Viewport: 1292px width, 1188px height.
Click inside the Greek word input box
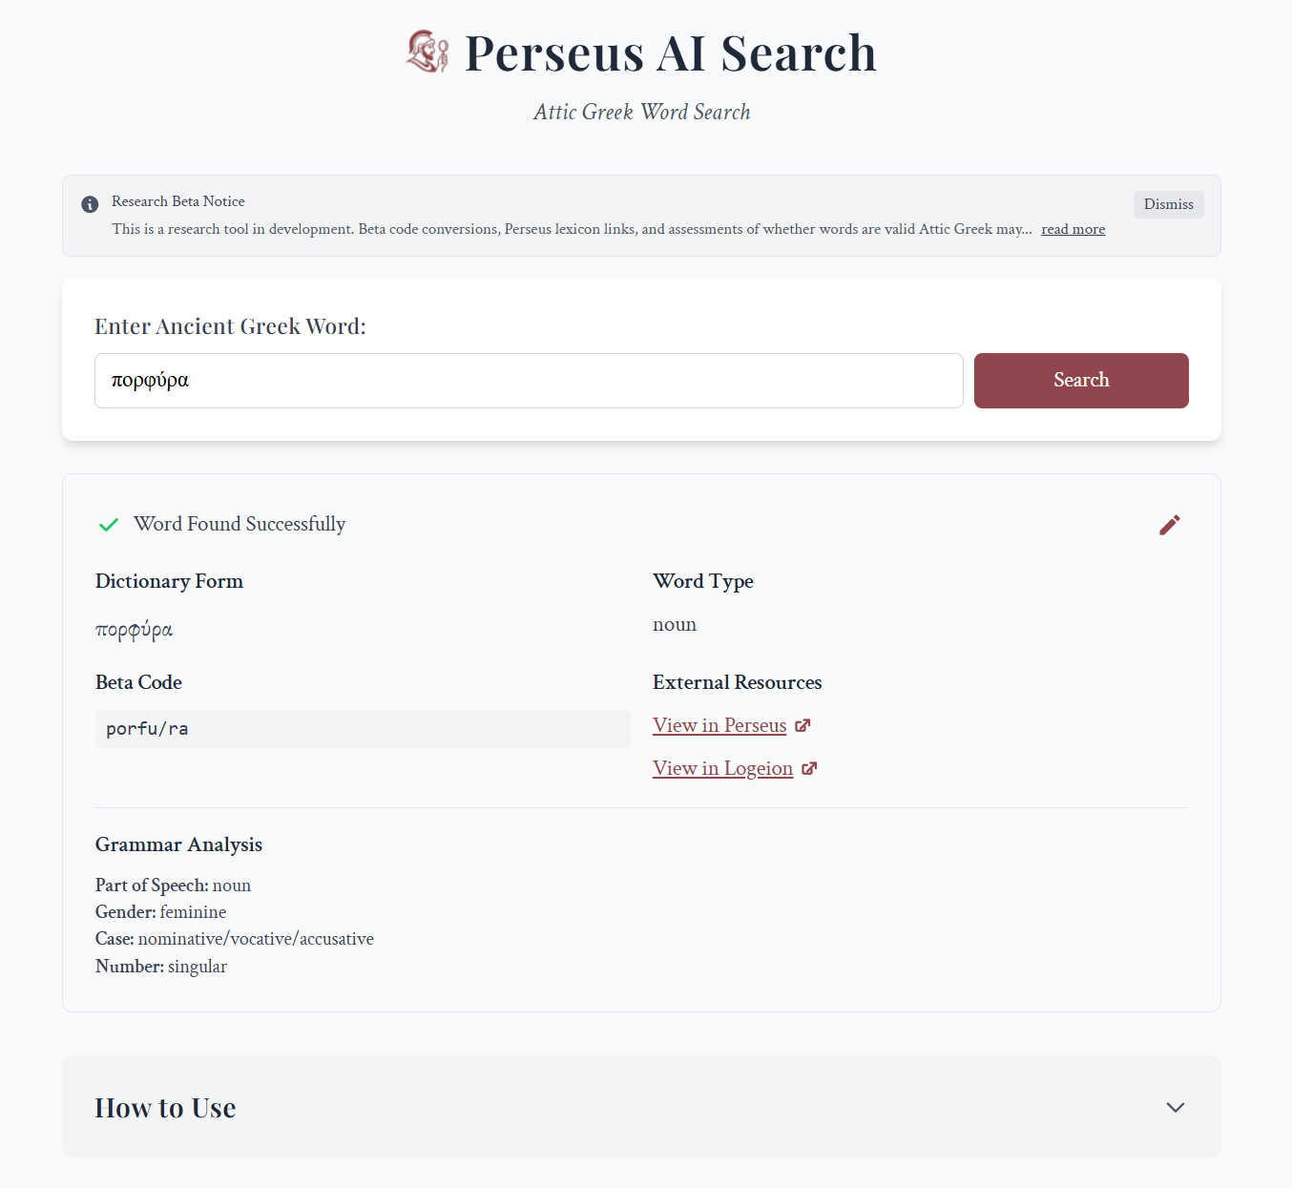(529, 380)
